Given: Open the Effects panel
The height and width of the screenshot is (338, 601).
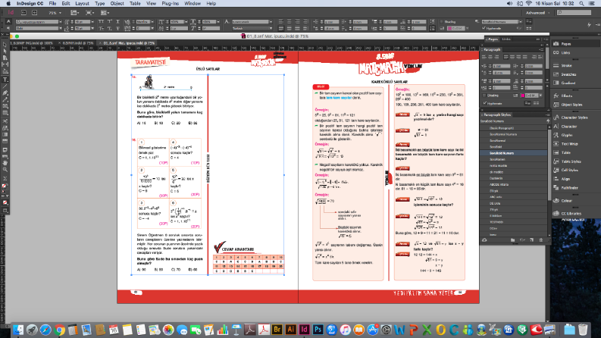Looking at the screenshot, I should click(x=566, y=95).
